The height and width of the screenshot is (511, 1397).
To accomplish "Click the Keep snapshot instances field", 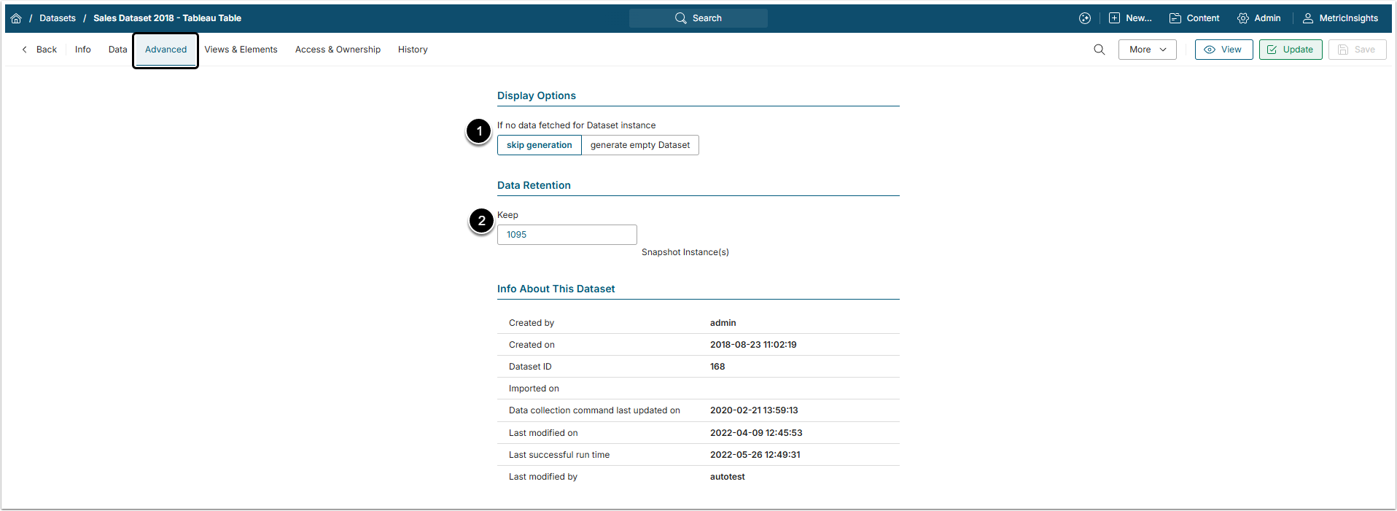I will pyautogui.click(x=567, y=235).
